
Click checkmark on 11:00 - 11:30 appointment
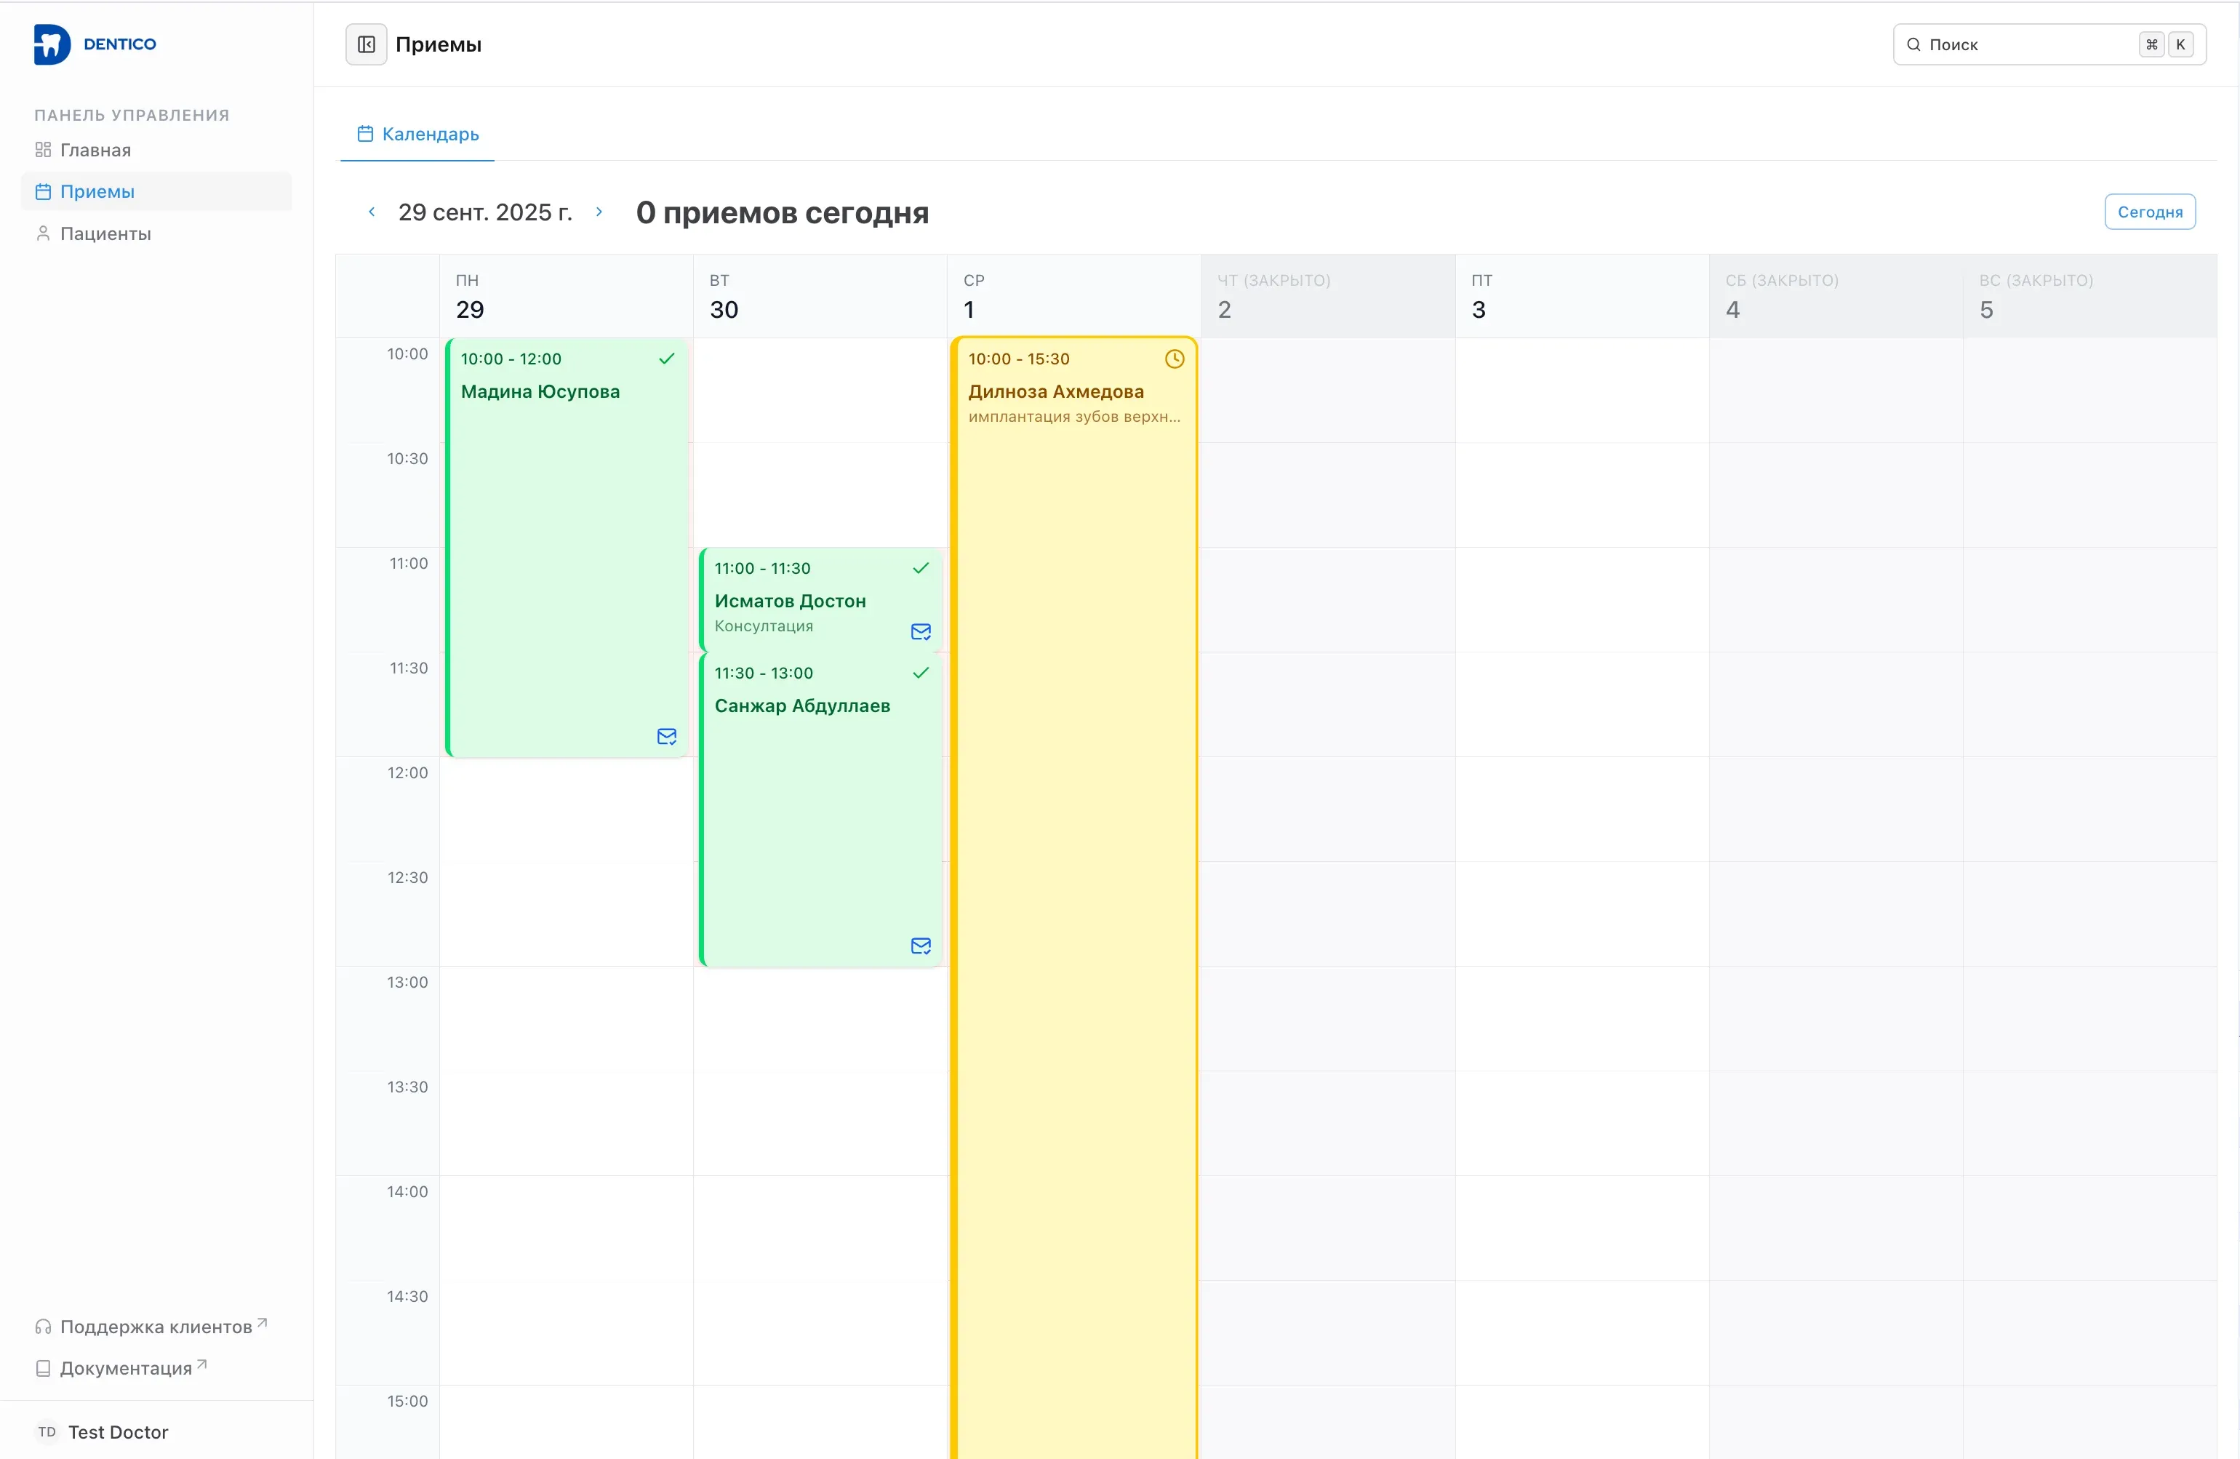pos(921,567)
